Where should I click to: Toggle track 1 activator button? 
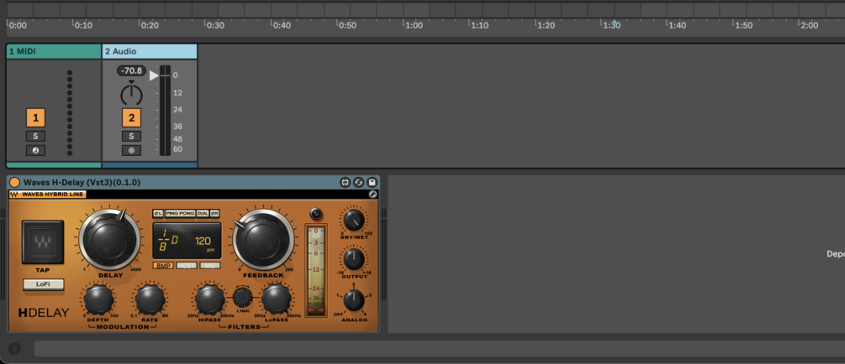pos(35,117)
